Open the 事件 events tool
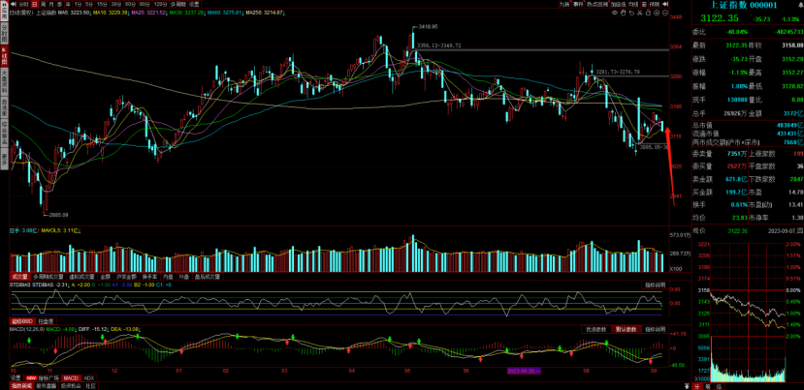The image size is (804, 390). [x=578, y=4]
